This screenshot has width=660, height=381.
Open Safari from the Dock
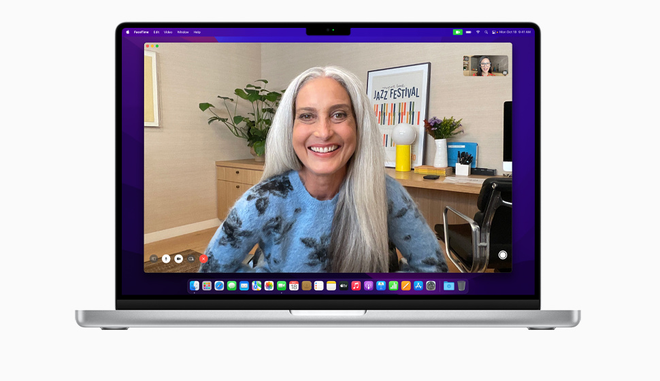click(219, 286)
